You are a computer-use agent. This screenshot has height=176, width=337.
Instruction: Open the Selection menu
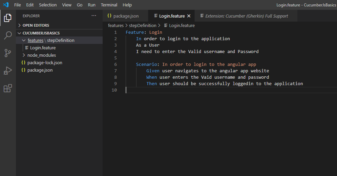pyautogui.click(x=48, y=5)
